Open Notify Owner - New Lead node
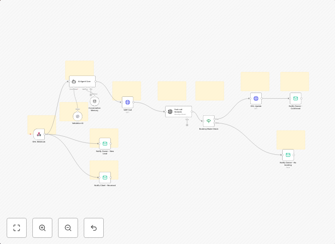The image size is (335, 244). pyautogui.click(x=105, y=143)
